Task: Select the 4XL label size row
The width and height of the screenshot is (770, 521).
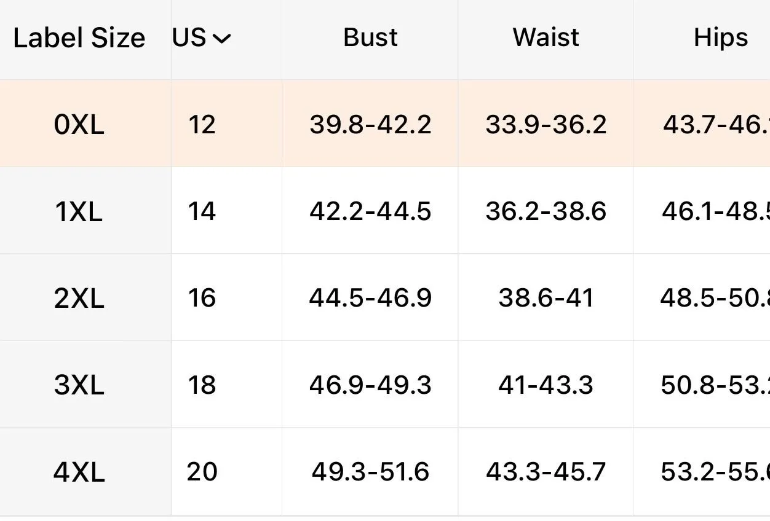Action: 385,472
